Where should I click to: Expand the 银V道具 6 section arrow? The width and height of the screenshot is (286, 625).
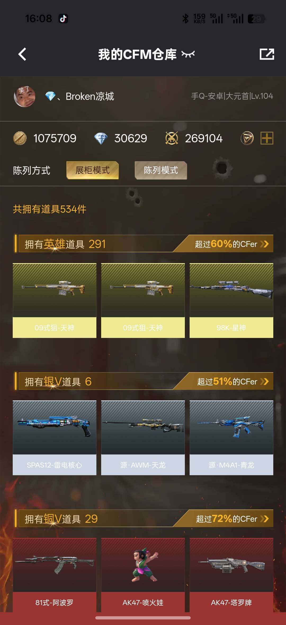(x=265, y=382)
